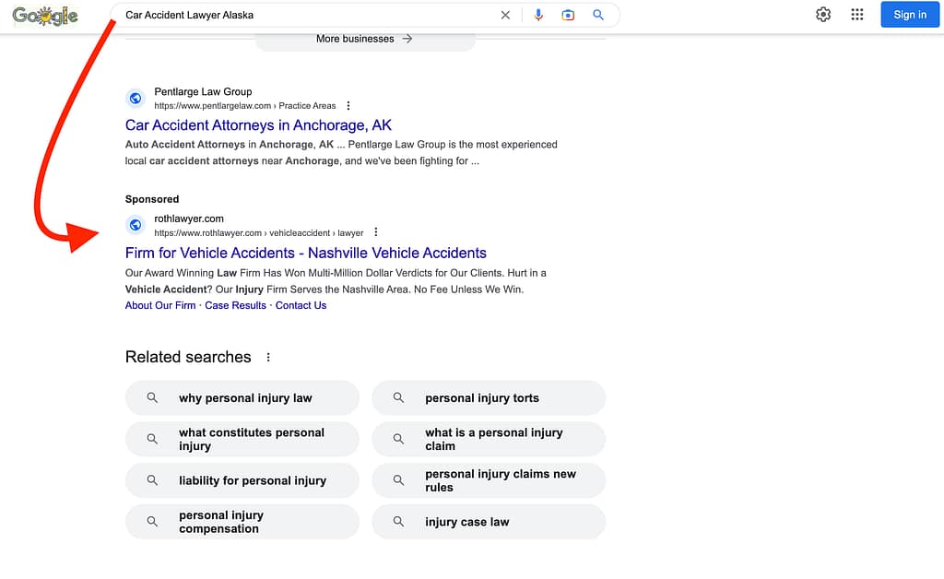
Task: Click magnifier icon of 'what constitutes personal injury'
Action: [x=152, y=440]
